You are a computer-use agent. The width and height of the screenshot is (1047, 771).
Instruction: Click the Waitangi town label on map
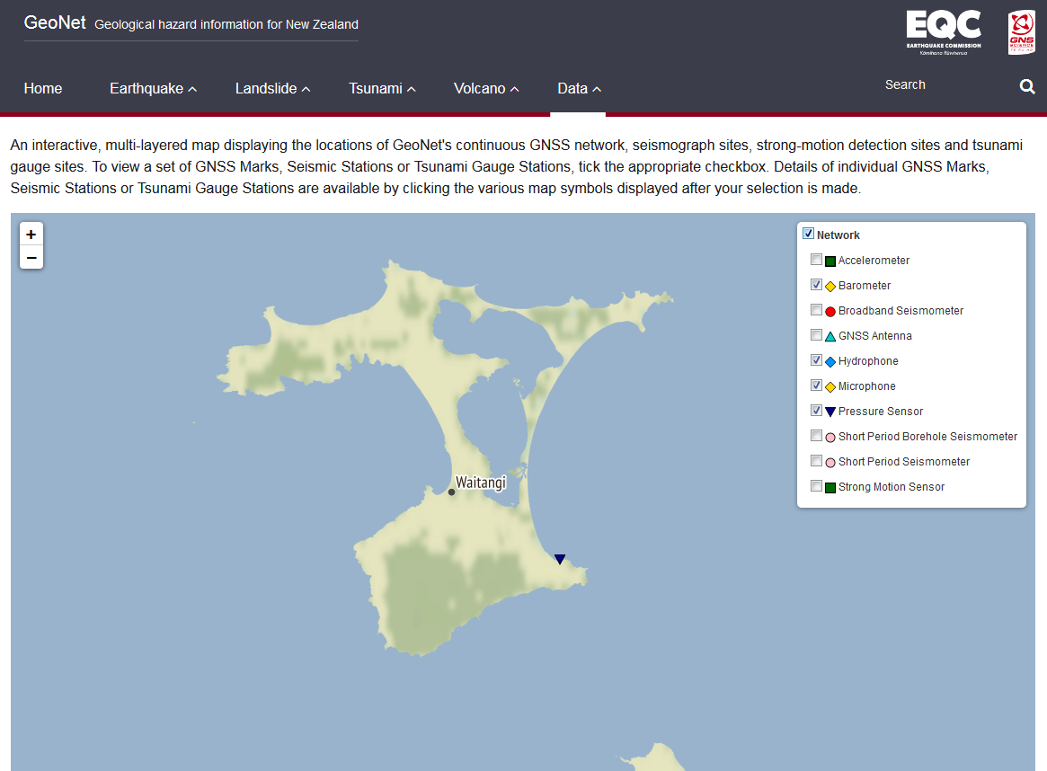480,482
